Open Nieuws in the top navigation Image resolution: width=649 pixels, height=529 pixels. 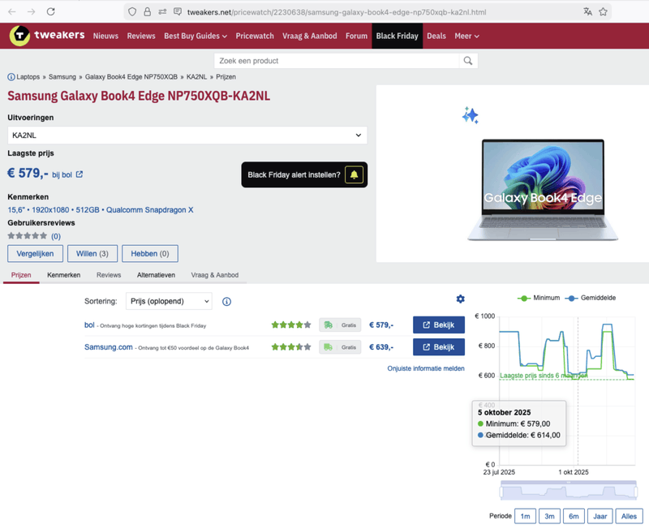click(x=105, y=36)
